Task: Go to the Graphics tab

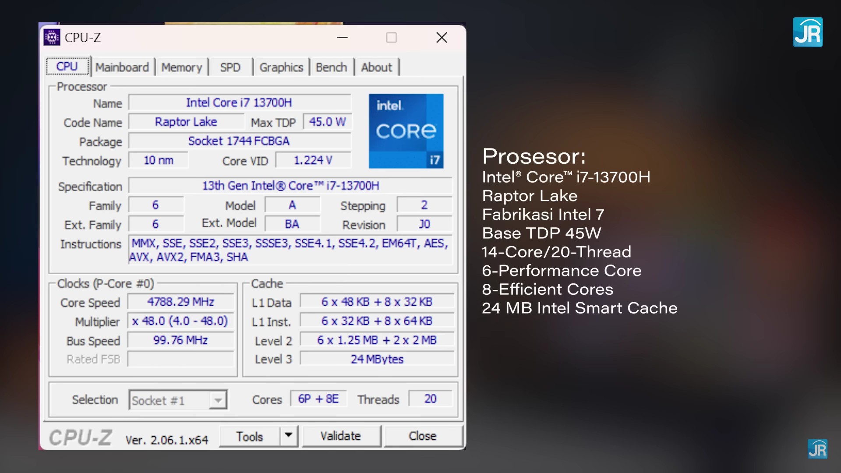Action: [281, 67]
